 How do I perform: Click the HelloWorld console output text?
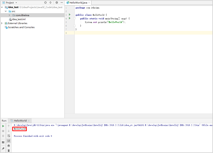[x=20, y=129]
